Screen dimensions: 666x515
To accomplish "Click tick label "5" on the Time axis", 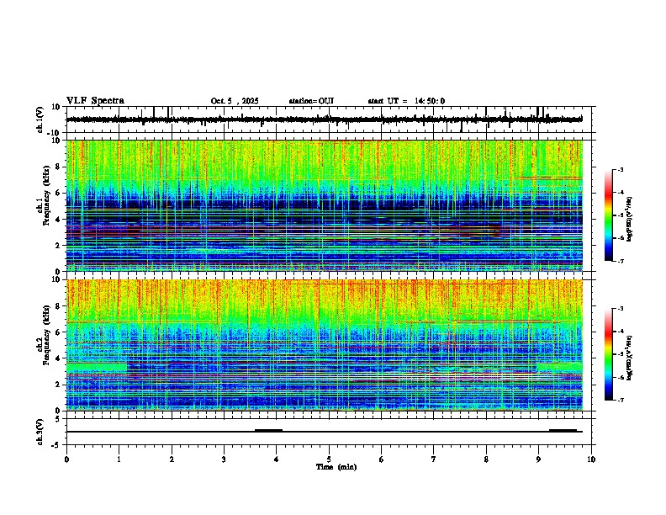I will [x=329, y=459].
